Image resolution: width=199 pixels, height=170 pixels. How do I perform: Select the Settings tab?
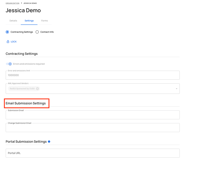click(29, 21)
